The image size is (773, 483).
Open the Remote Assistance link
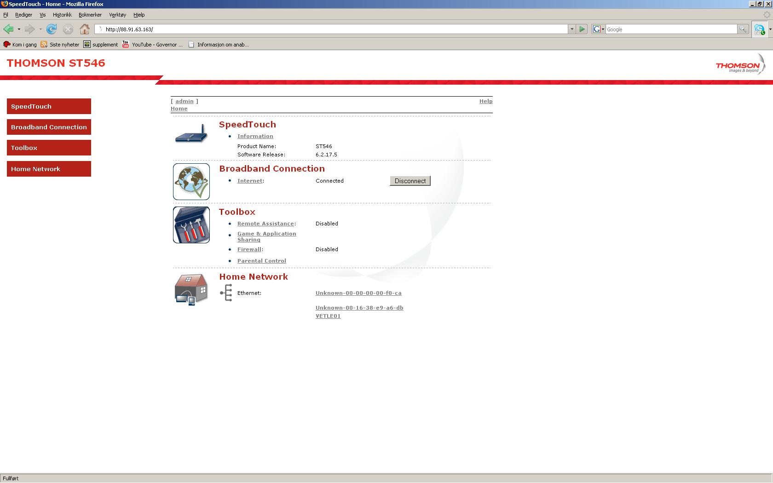[265, 224]
